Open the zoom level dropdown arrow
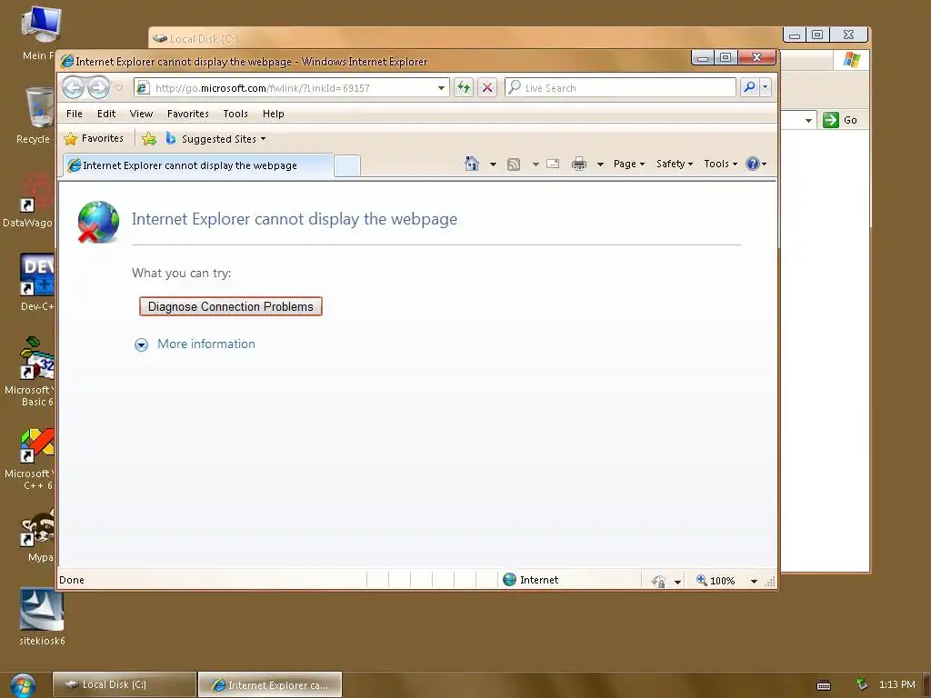The height and width of the screenshot is (698, 931). click(x=754, y=581)
